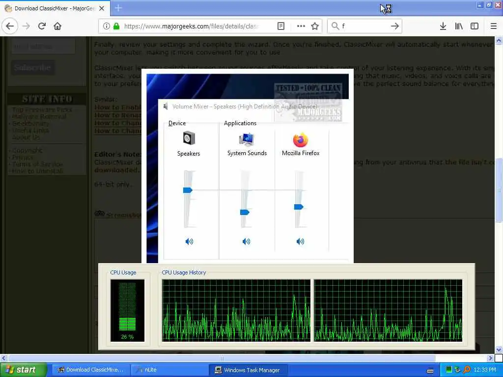Switch to Windows Task Manager taskbar button

point(248,370)
